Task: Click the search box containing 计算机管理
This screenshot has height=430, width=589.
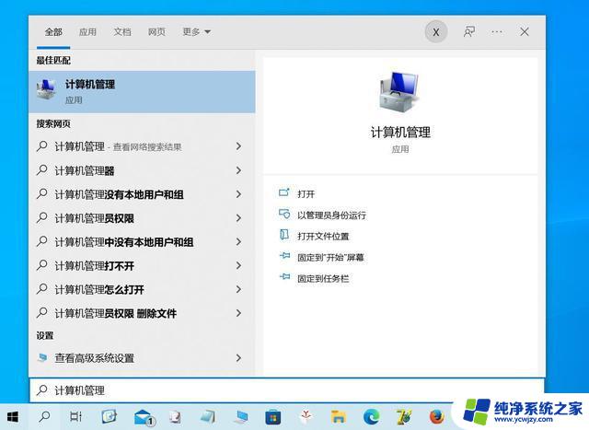Action: (x=287, y=390)
